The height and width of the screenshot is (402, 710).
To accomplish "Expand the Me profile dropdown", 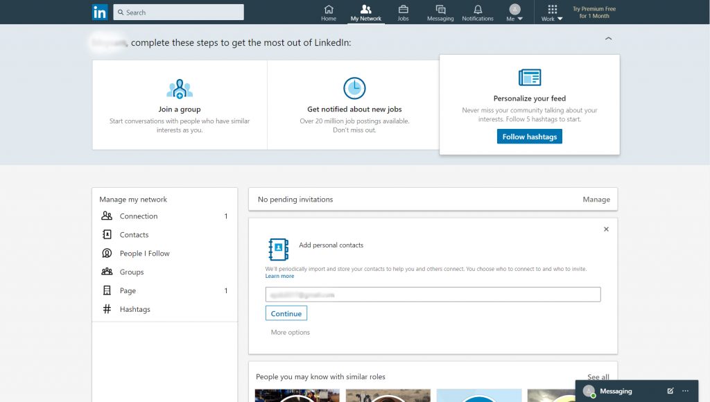I will (515, 12).
